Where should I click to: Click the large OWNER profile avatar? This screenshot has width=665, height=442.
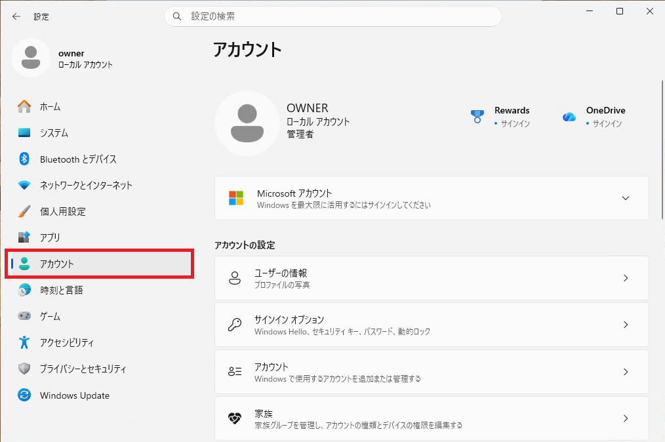pos(247,123)
